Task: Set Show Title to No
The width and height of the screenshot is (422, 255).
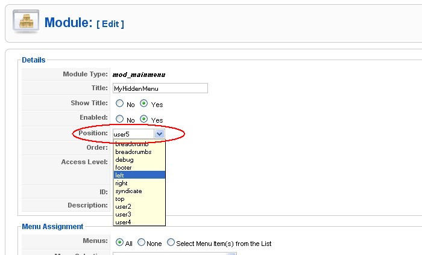Action: tap(119, 103)
